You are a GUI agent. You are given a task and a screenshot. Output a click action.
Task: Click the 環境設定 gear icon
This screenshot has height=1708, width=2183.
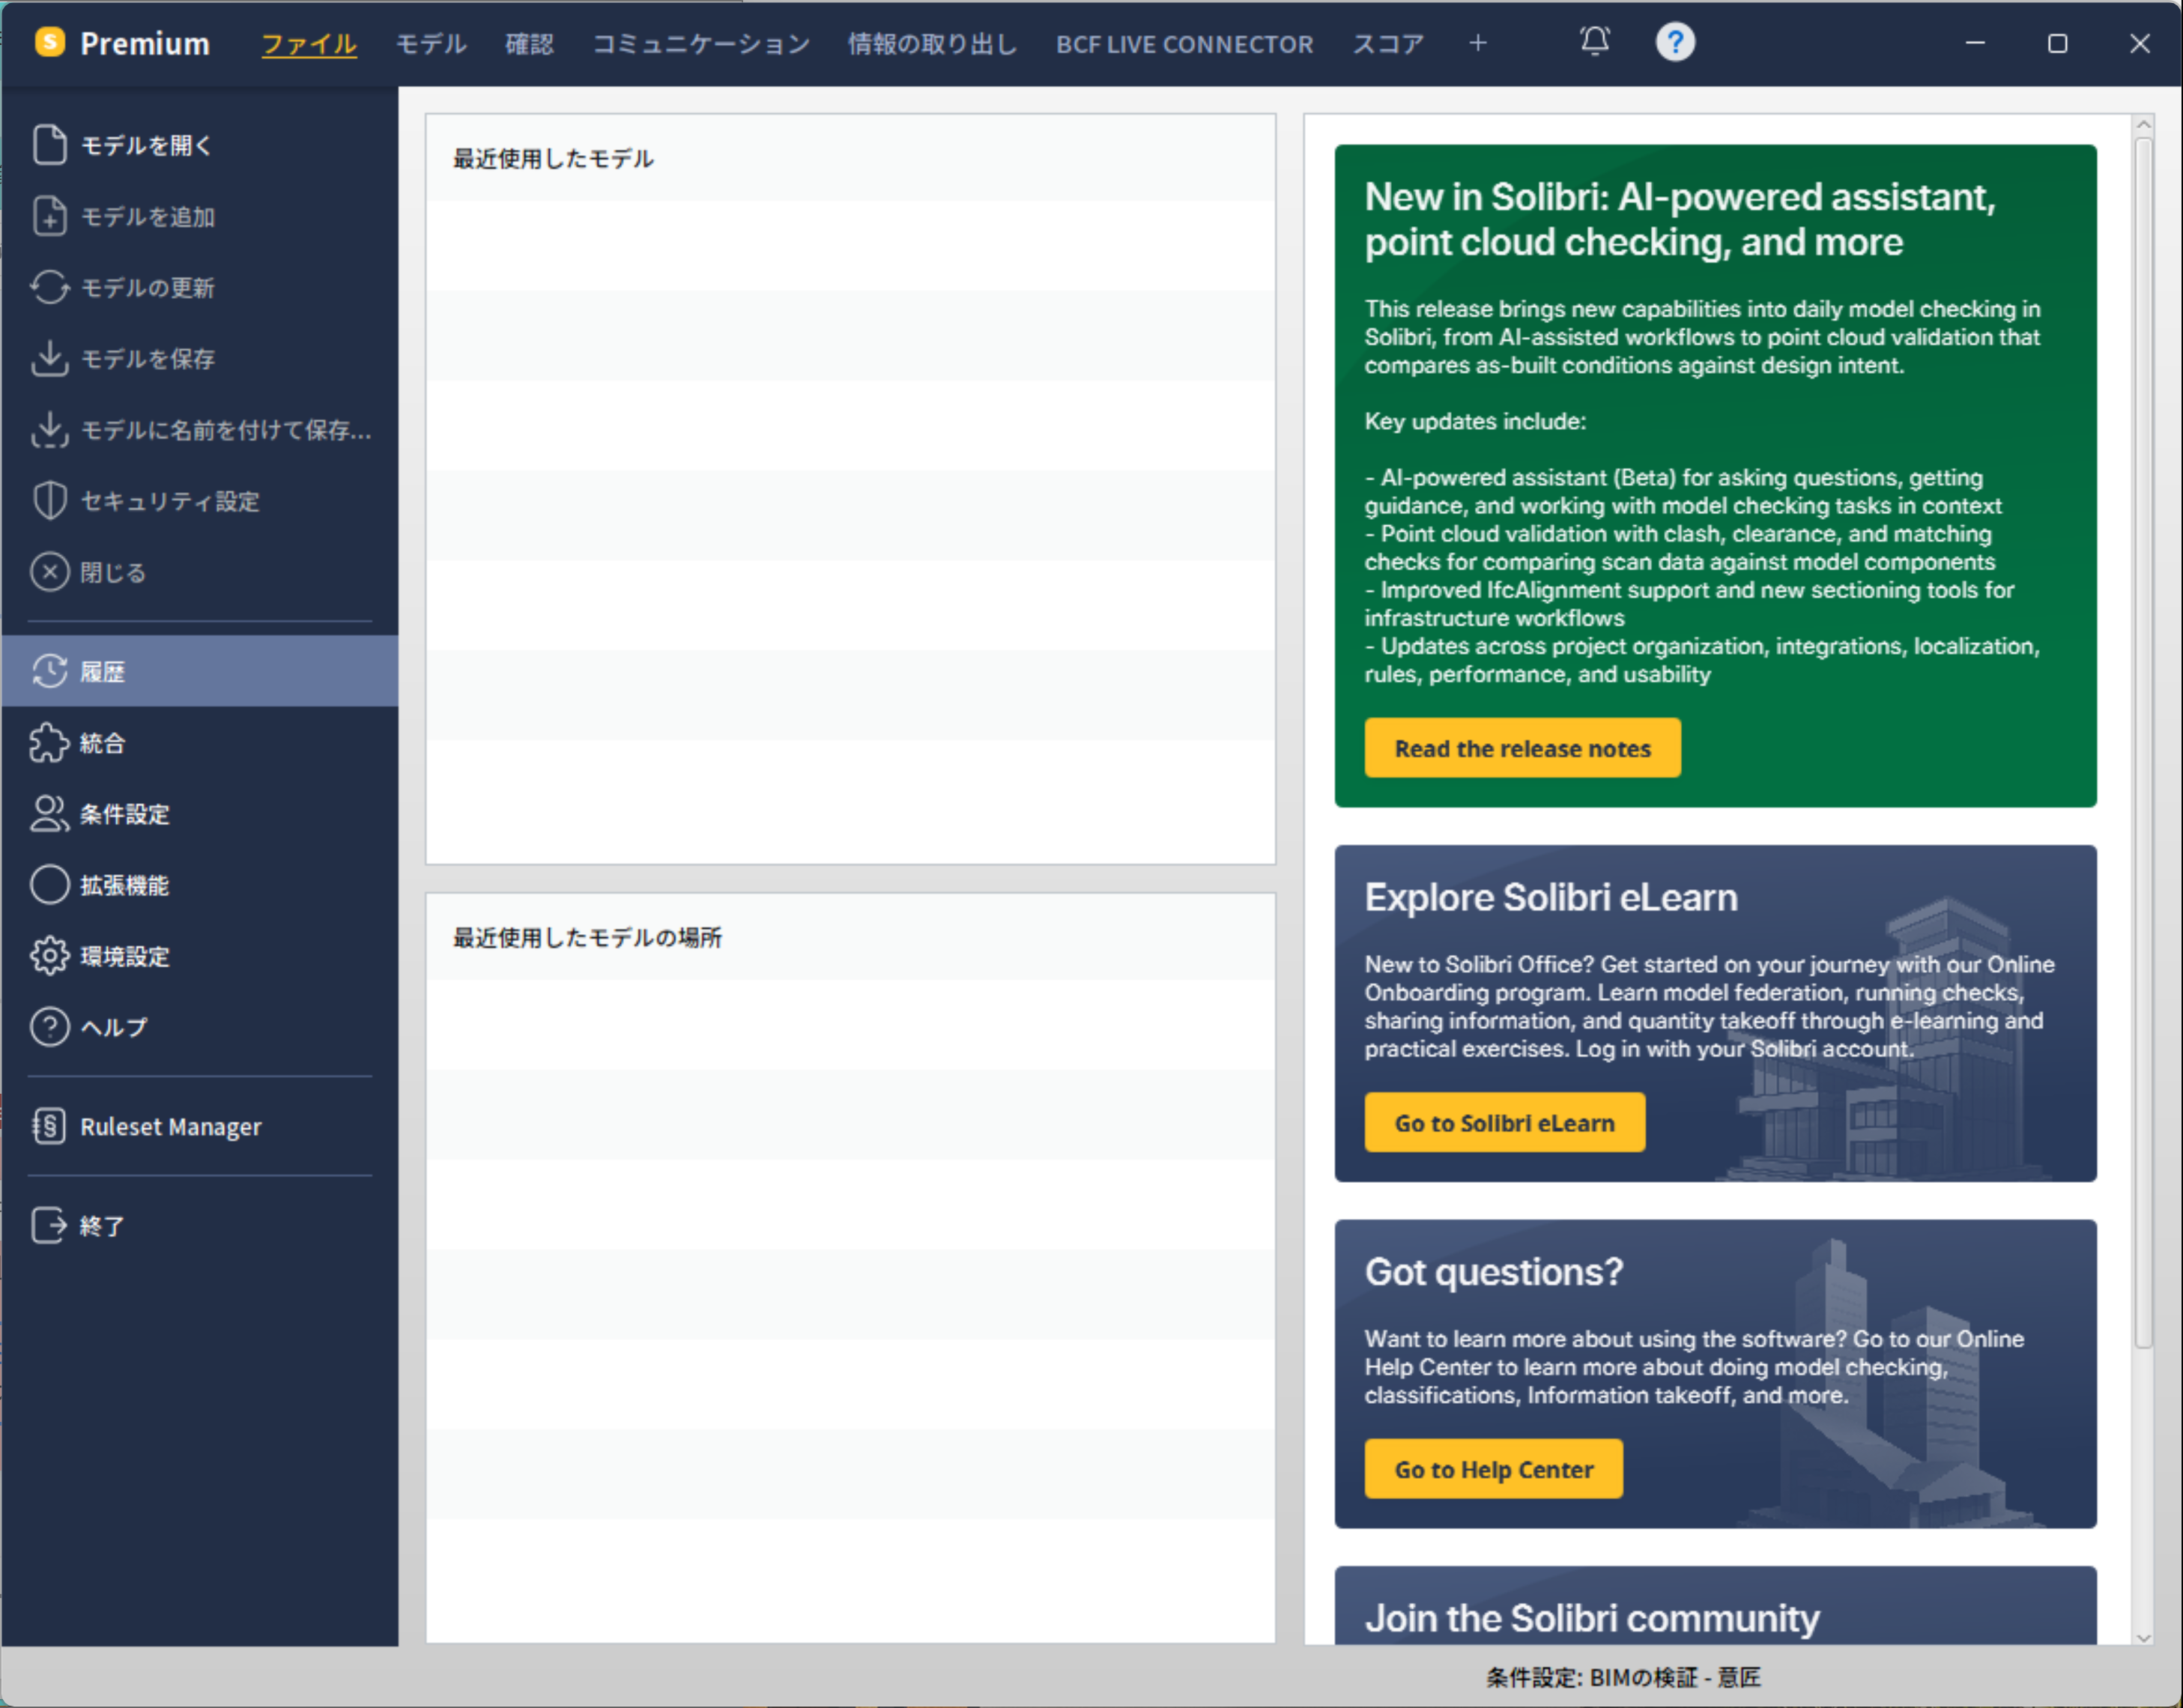click(x=49, y=955)
